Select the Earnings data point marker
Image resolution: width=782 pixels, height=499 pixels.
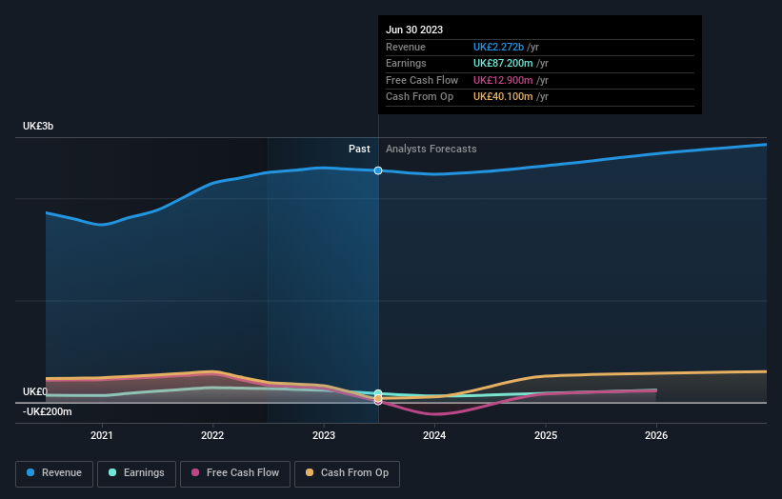[x=378, y=393]
